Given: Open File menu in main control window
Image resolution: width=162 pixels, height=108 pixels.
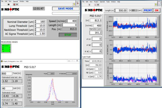Looking at the screenshot, I should pyautogui.click(x=2, y=1).
